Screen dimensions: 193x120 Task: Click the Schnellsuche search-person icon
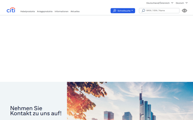pyautogui.click(x=115, y=11)
